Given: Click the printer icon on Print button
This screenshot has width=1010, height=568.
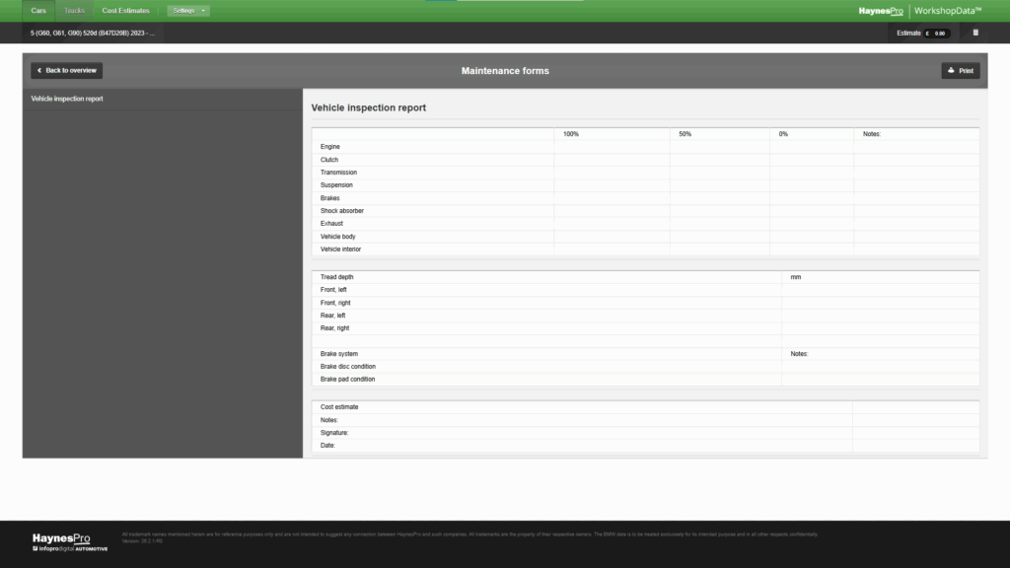Looking at the screenshot, I should coord(951,71).
